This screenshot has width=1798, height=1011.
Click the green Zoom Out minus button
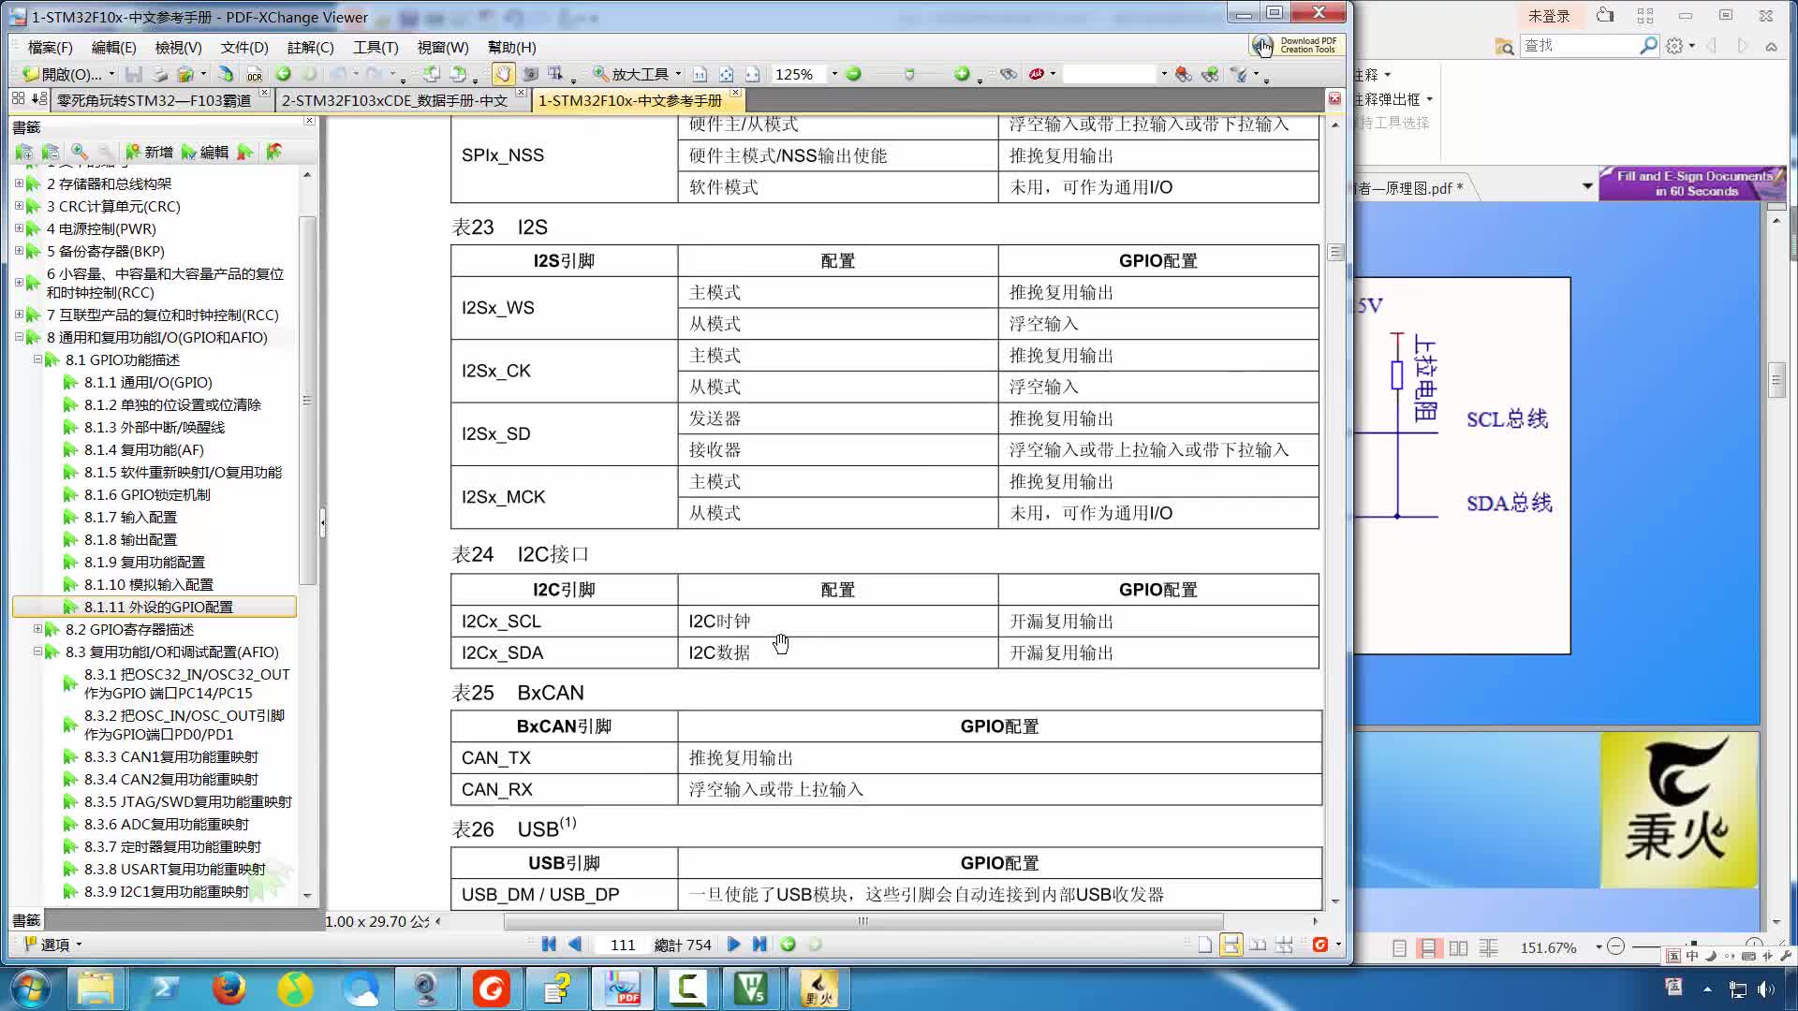tap(853, 74)
